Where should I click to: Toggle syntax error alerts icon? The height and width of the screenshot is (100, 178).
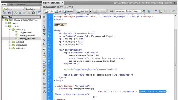pyautogui.click(x=44, y=57)
